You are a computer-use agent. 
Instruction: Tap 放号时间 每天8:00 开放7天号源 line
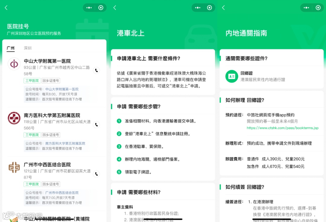(51, 94)
